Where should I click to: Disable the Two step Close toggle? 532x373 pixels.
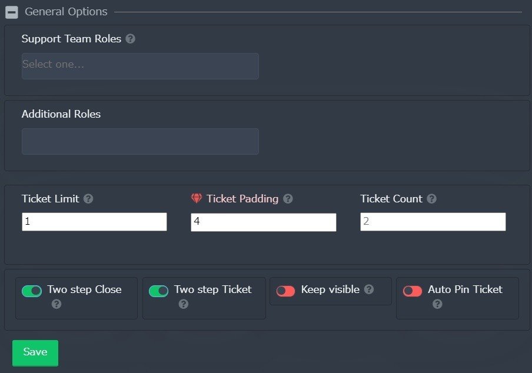pyautogui.click(x=32, y=291)
